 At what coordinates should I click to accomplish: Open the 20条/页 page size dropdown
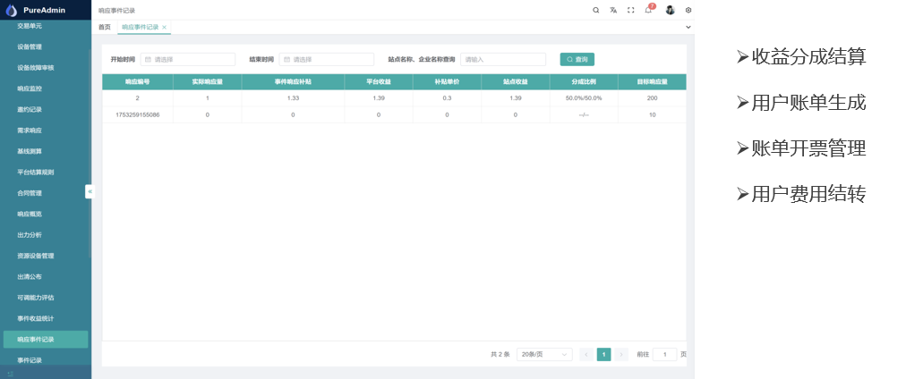click(545, 354)
